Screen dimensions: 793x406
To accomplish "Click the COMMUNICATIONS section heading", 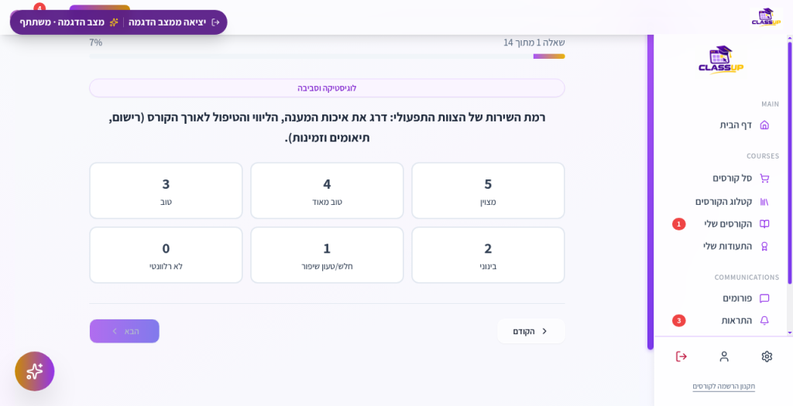I will coord(747,277).
